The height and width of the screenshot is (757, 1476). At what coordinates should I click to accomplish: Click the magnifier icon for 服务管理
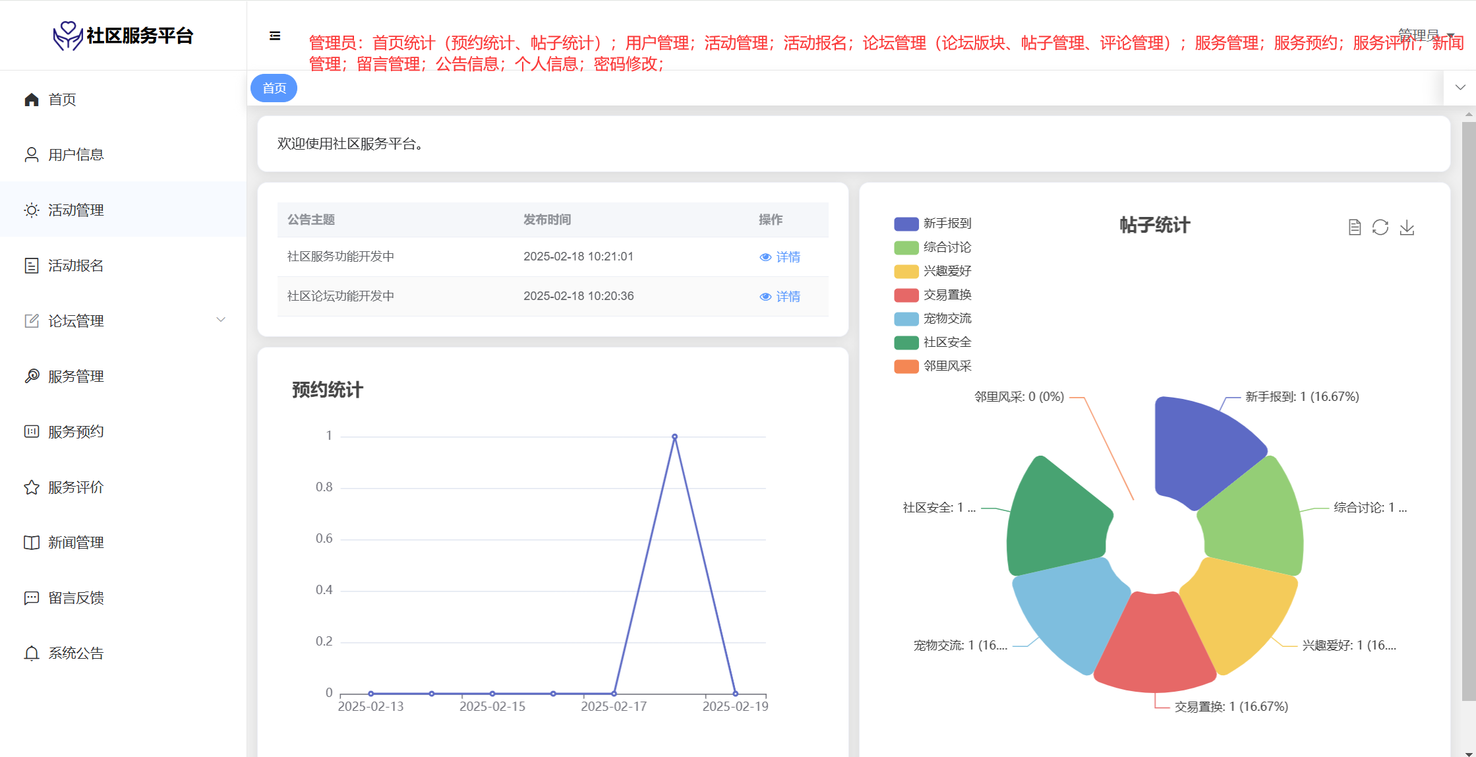coord(32,377)
